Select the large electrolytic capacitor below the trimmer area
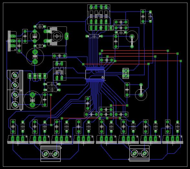The image size is (190, 169). [x=35, y=57]
